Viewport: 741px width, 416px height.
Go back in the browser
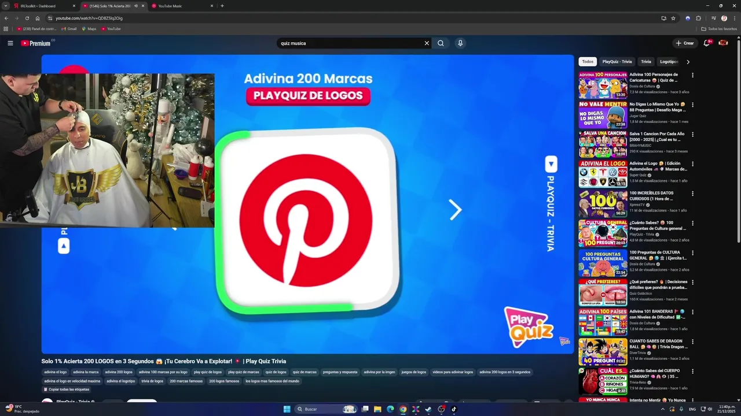[x=6, y=18]
